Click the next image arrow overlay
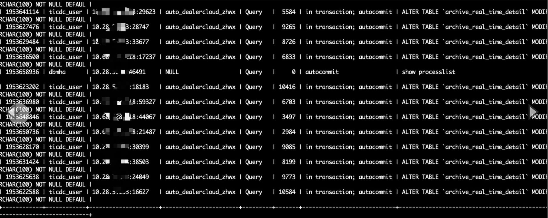The image size is (548, 218). [533, 112]
